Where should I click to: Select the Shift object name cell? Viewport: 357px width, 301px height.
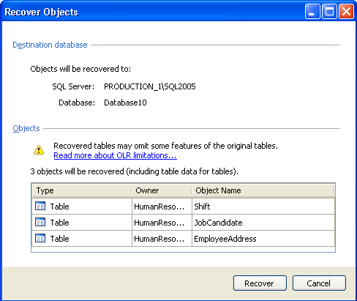coord(263,207)
